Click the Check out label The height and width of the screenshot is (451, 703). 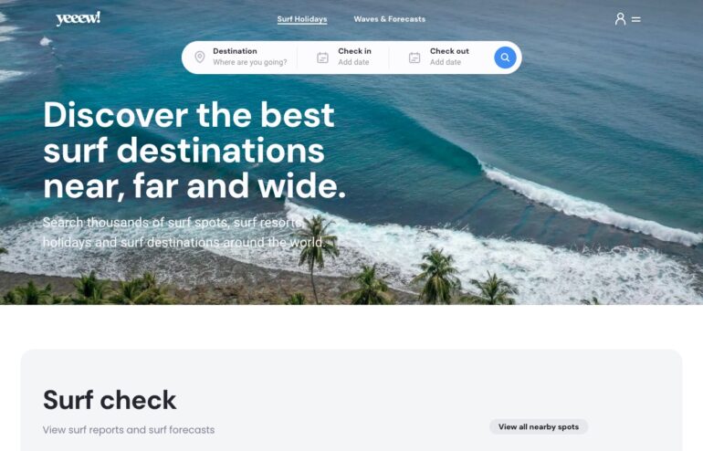(x=449, y=51)
